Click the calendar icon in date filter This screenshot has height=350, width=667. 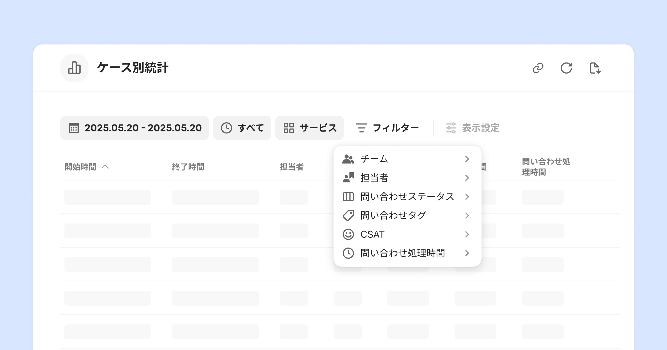(x=74, y=128)
